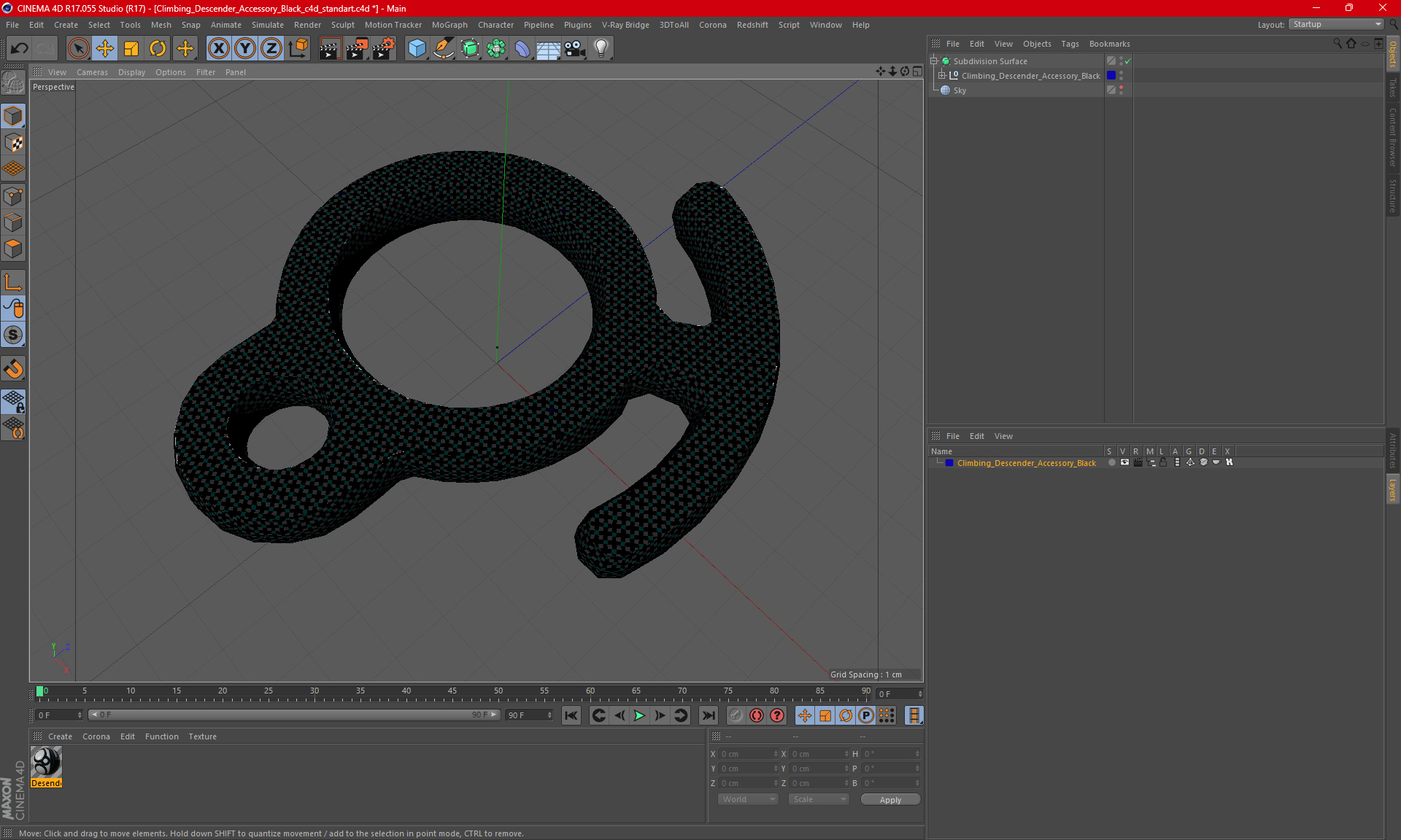Open the Layout Startup dropdown

(1336, 24)
